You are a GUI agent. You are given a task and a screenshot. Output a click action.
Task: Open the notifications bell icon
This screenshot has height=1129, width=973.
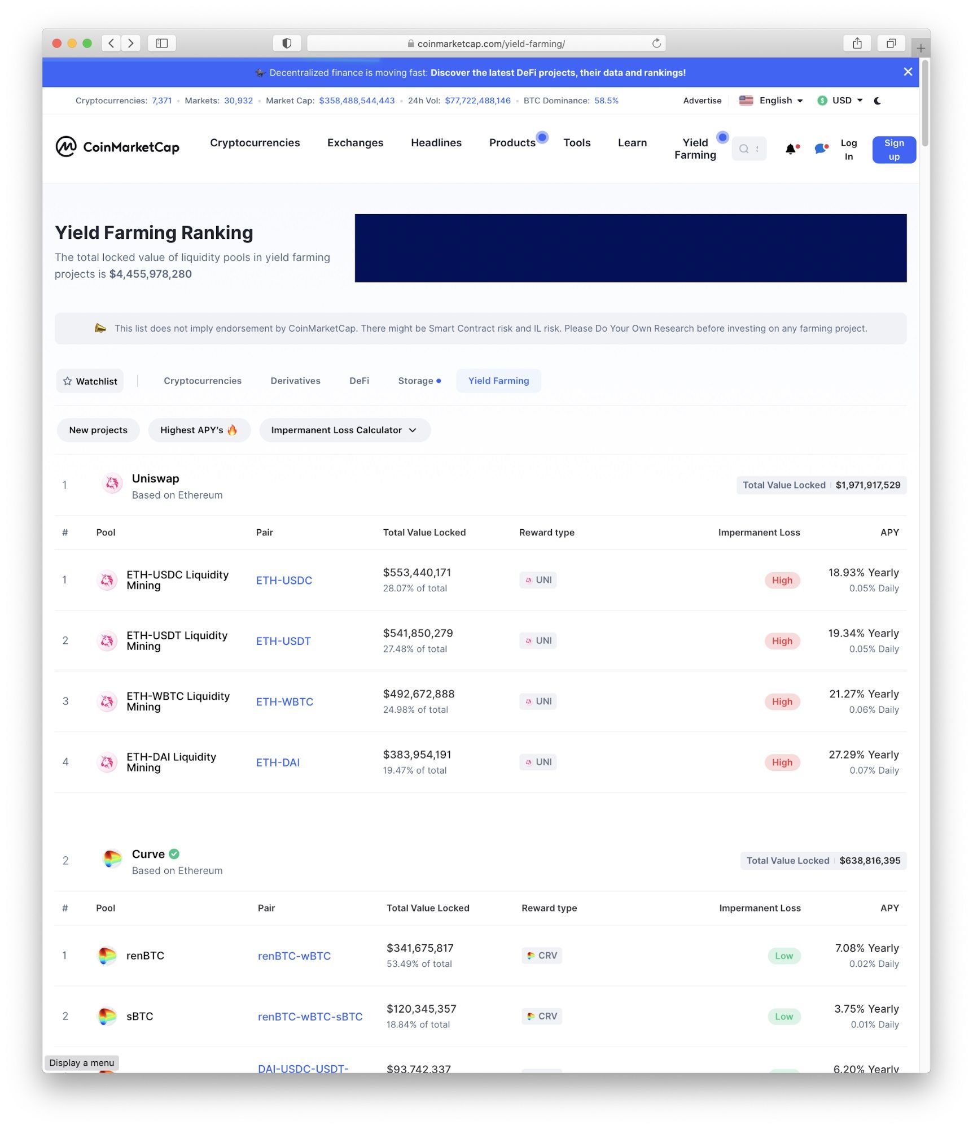pyautogui.click(x=791, y=149)
